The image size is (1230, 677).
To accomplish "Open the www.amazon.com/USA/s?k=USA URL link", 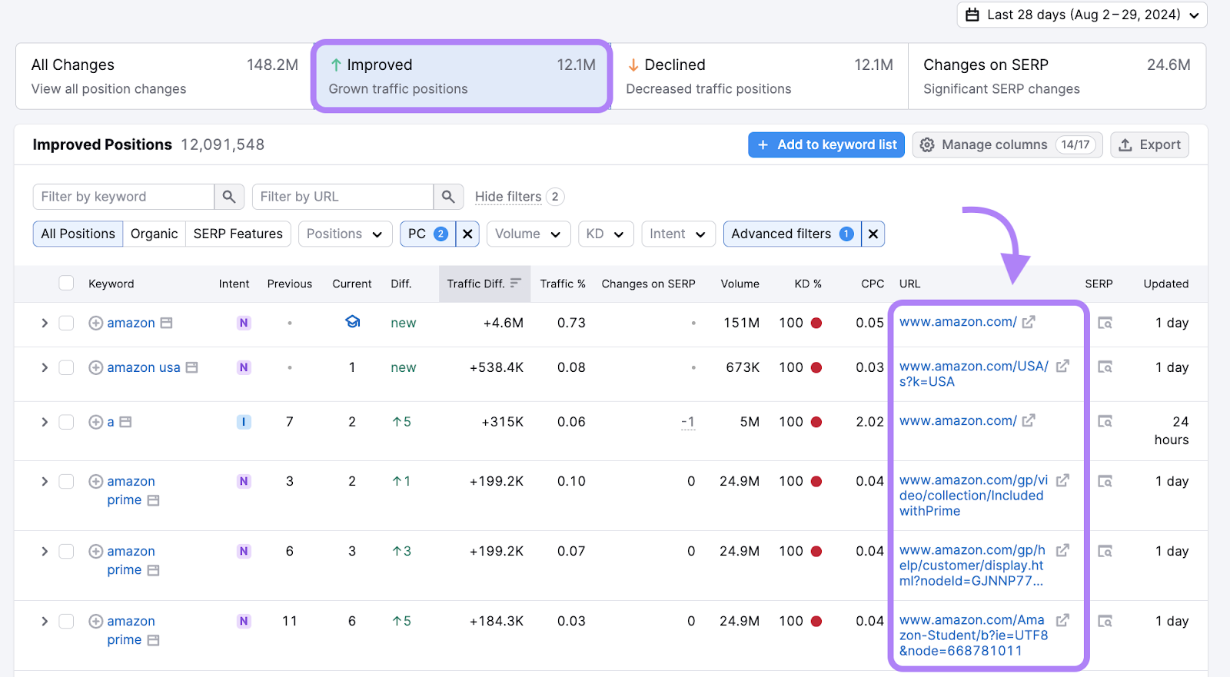I will tap(974, 374).
